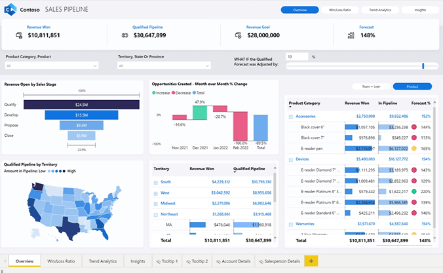Switch to the Trend Analytics page tab
The height and width of the screenshot is (273, 443).
pos(103,261)
